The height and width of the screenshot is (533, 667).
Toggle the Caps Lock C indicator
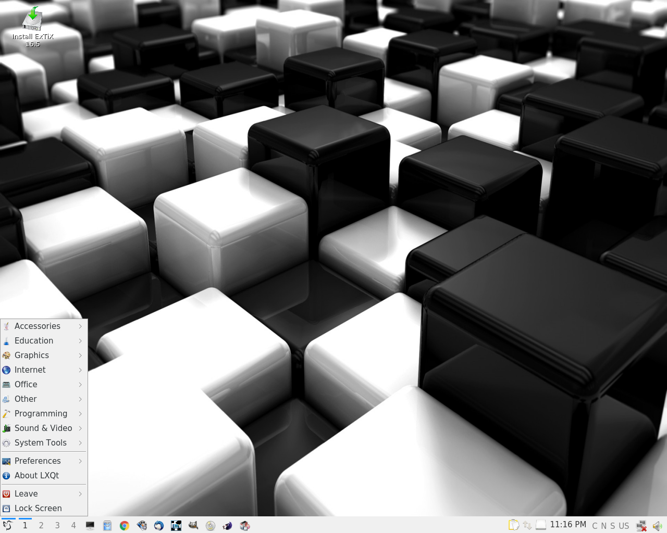(x=595, y=526)
